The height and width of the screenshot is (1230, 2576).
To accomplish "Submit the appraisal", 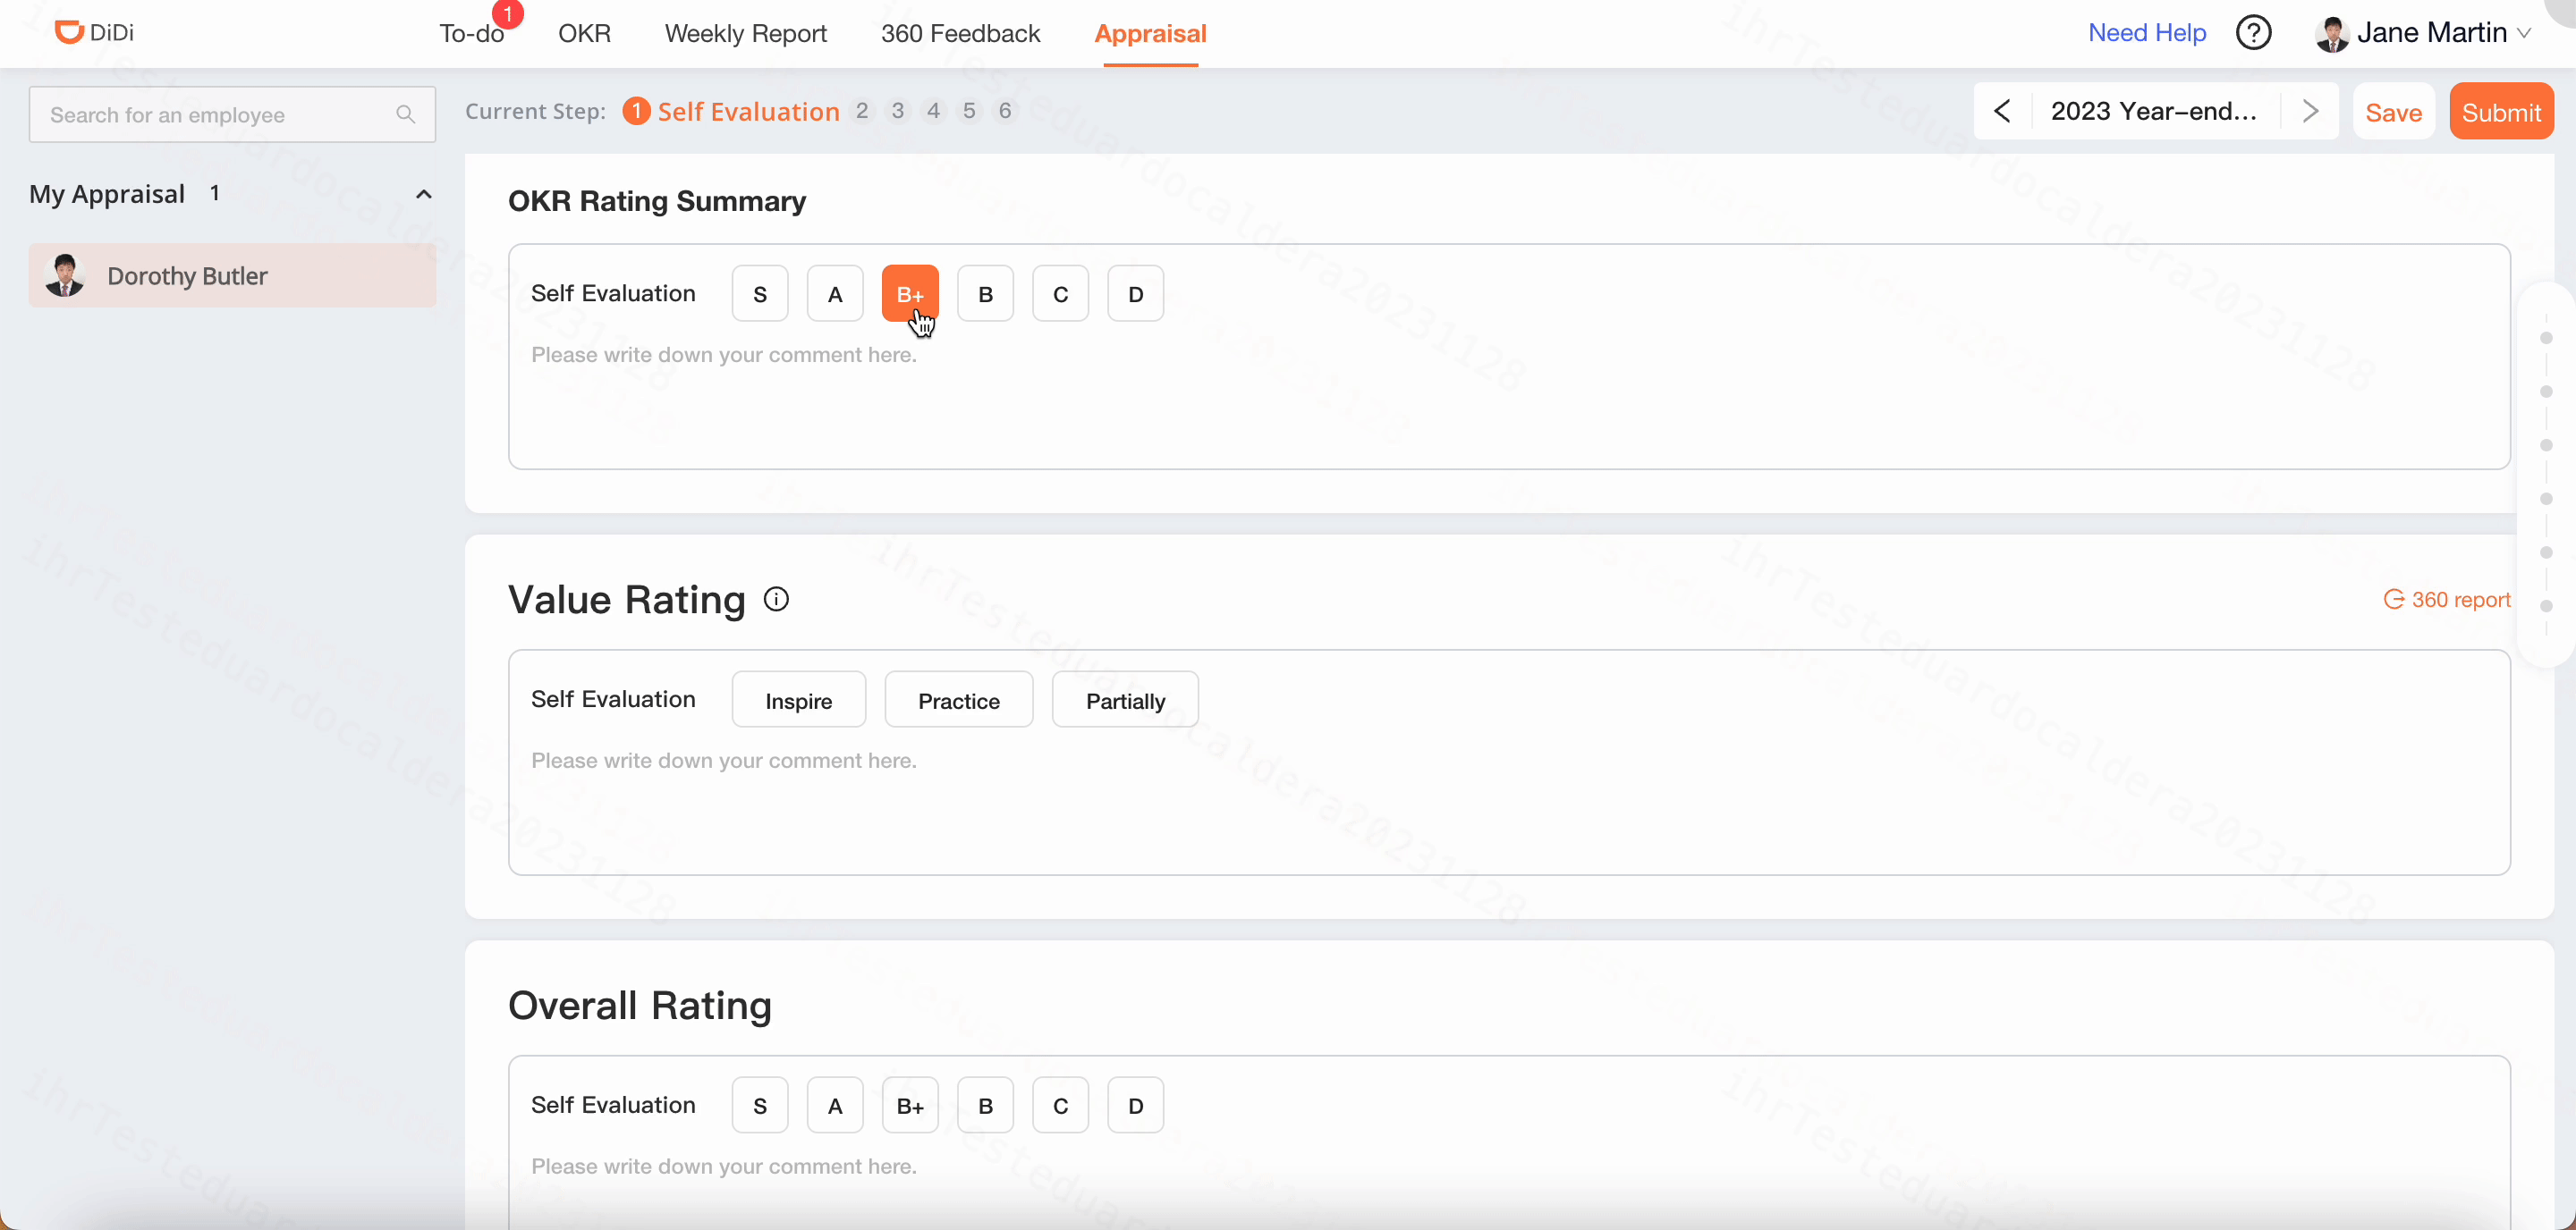I will coord(2501,112).
